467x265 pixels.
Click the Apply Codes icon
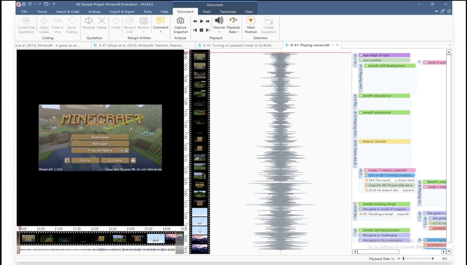(44, 21)
